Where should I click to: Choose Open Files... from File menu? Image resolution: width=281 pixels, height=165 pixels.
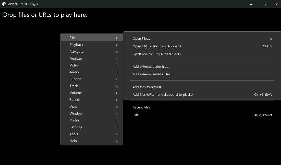pos(202,39)
